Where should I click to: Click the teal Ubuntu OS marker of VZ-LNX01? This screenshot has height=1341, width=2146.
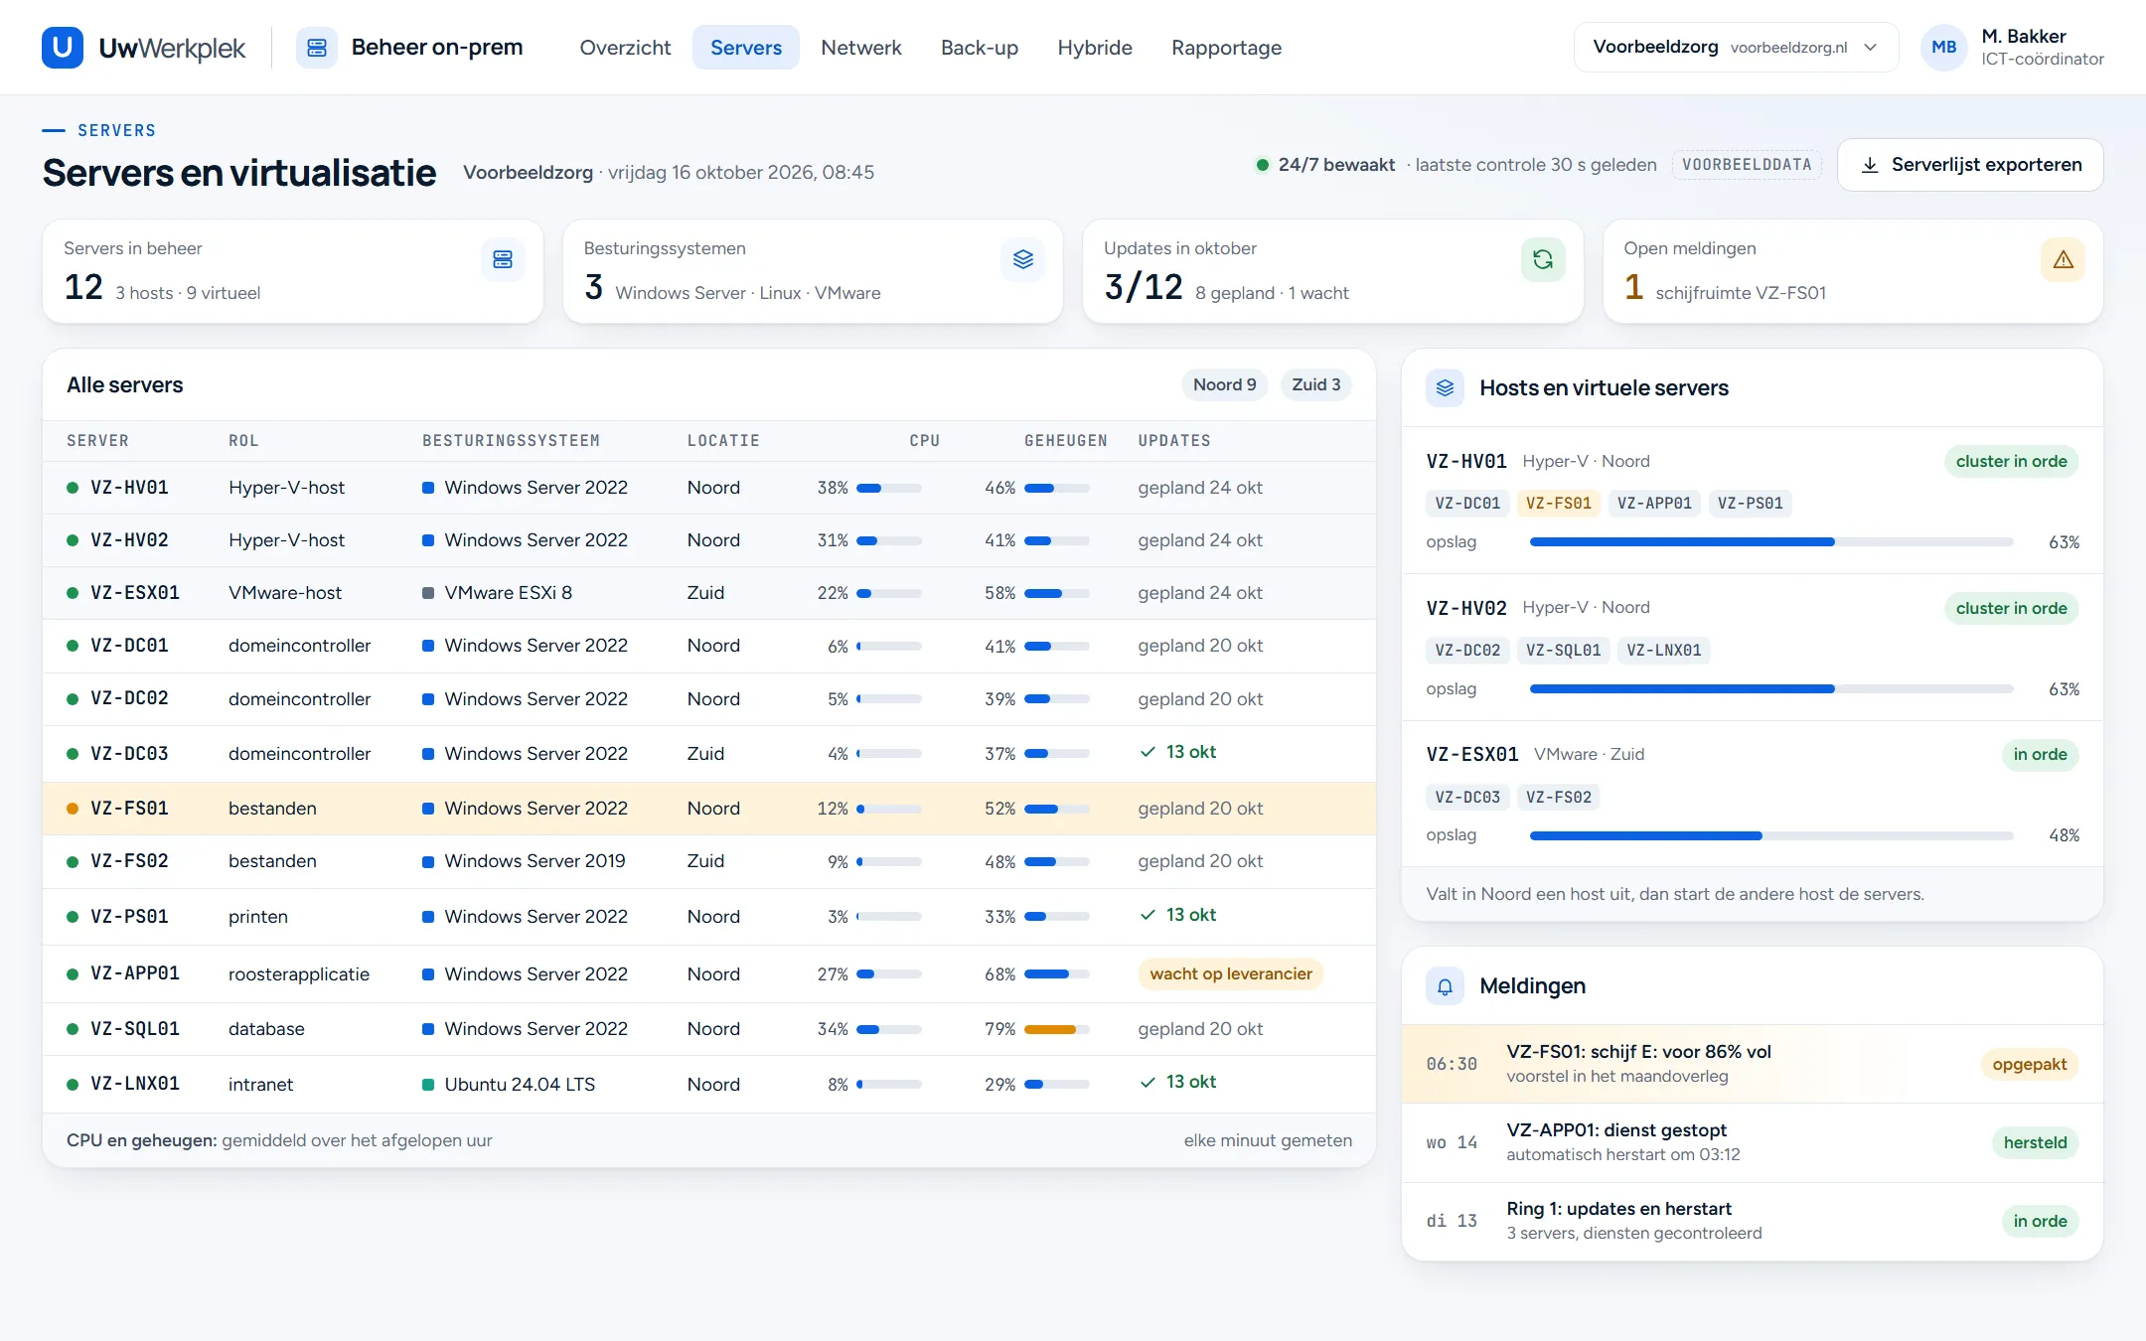tap(428, 1084)
